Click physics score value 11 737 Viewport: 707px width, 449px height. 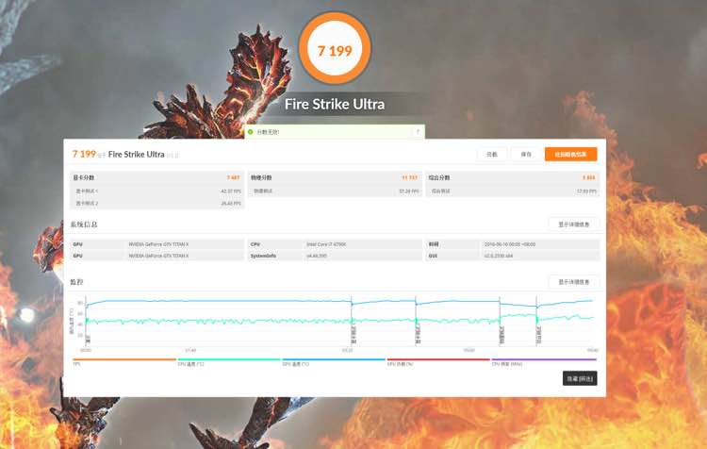(x=409, y=177)
